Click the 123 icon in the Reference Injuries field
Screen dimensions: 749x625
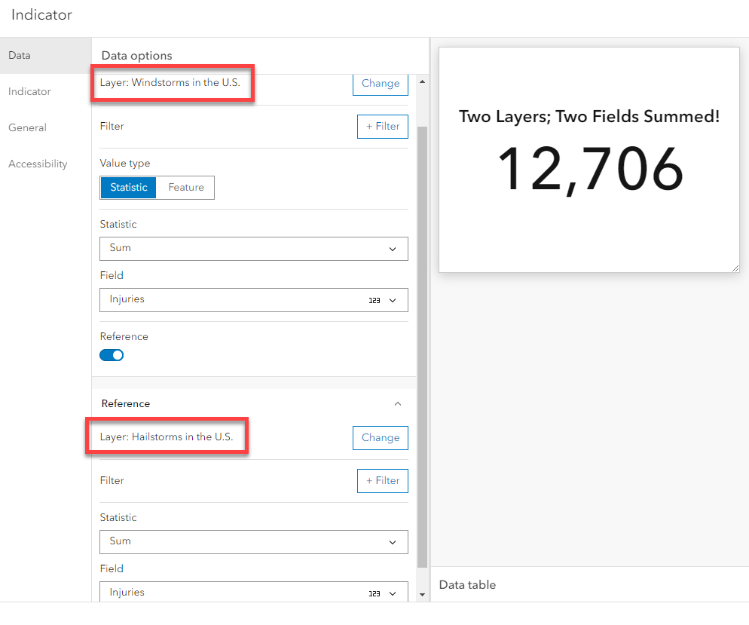pos(374,593)
